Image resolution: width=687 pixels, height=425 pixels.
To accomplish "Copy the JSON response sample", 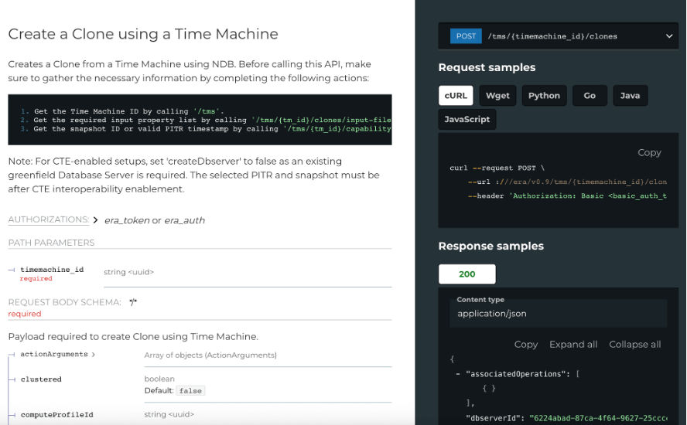I will tap(525, 345).
